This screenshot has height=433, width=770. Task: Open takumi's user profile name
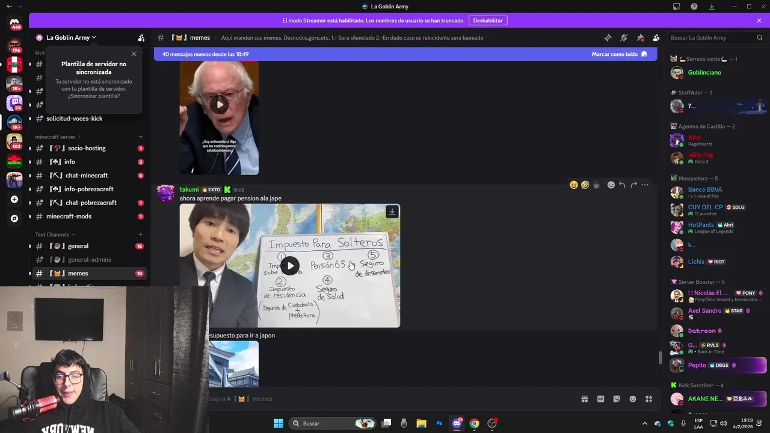point(189,189)
